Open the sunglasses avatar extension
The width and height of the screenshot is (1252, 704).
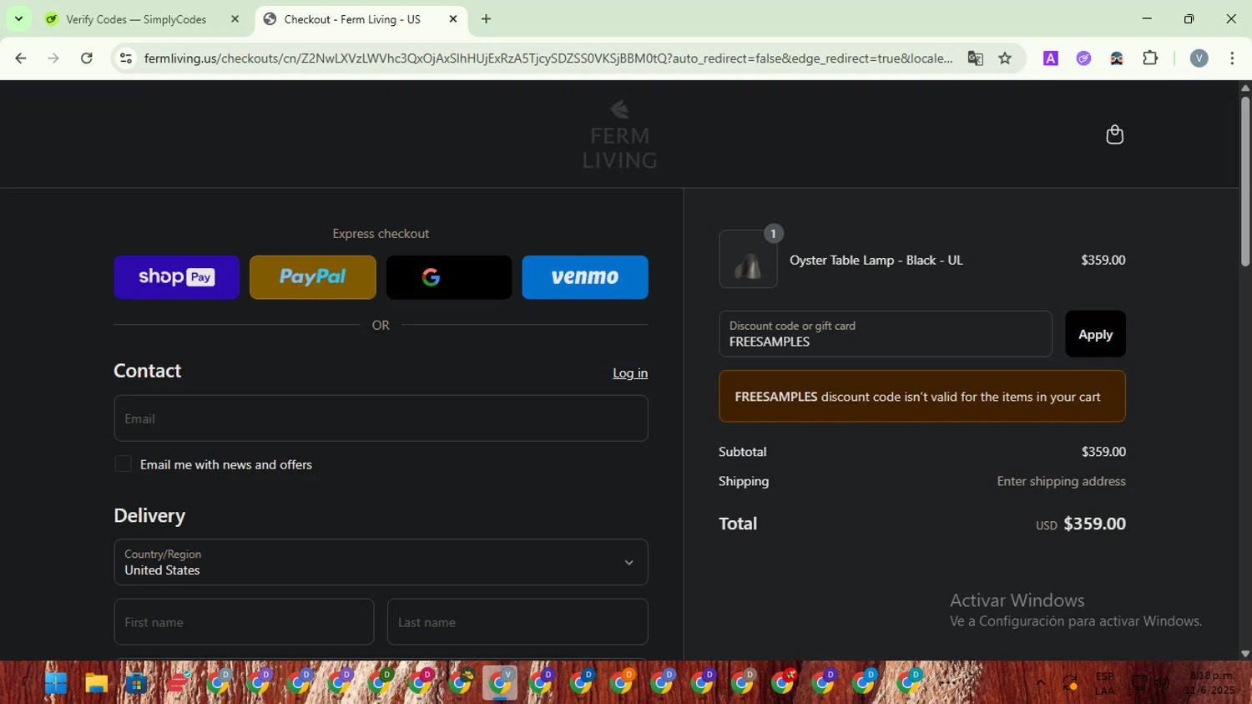[1117, 58]
